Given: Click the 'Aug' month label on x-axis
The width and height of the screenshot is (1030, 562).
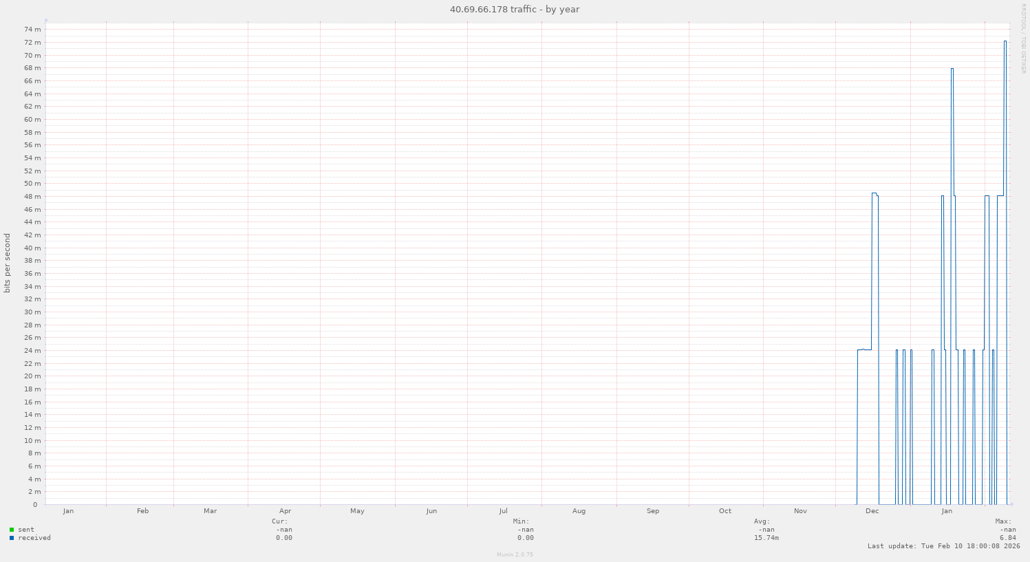Looking at the screenshot, I should coord(579,511).
